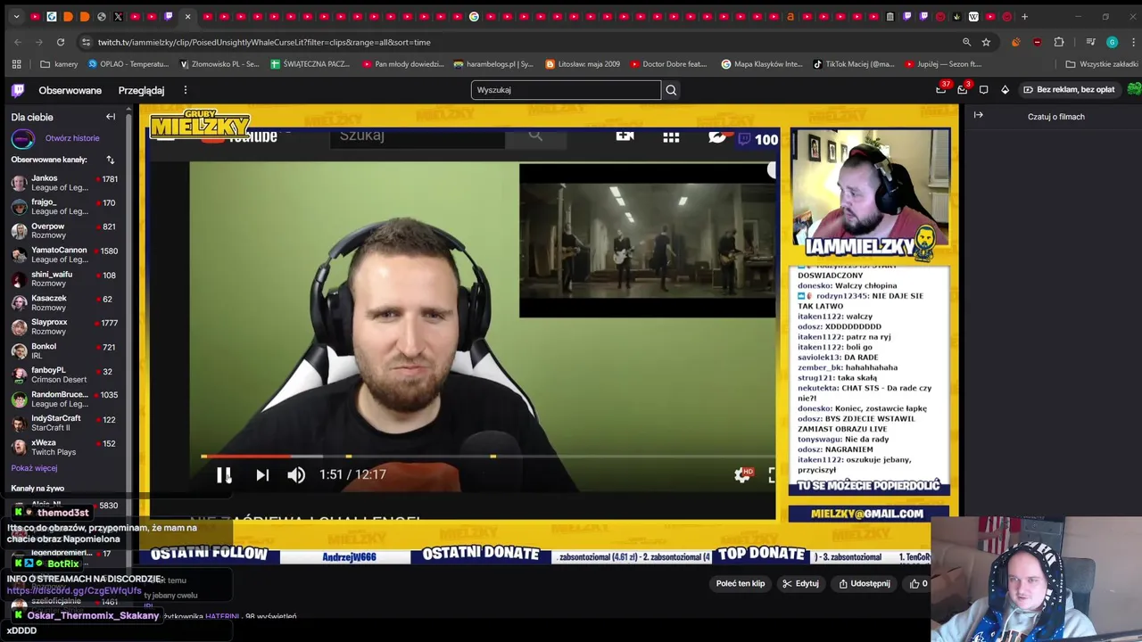Open the orange acorn extension icon

tap(1015, 42)
